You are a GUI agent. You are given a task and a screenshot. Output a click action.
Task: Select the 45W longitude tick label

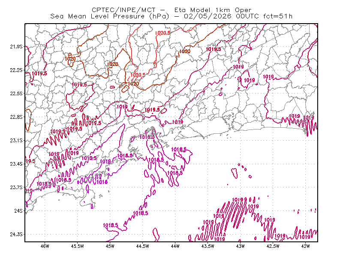[x=110, y=246]
